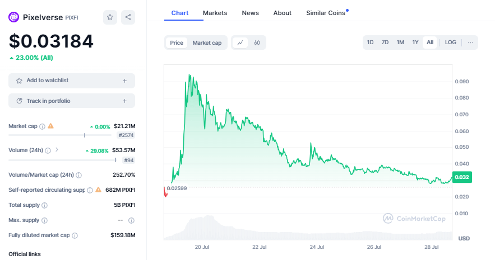The height and width of the screenshot is (260, 495).
Task: Click circulating supply info icon
Action: coord(90,191)
